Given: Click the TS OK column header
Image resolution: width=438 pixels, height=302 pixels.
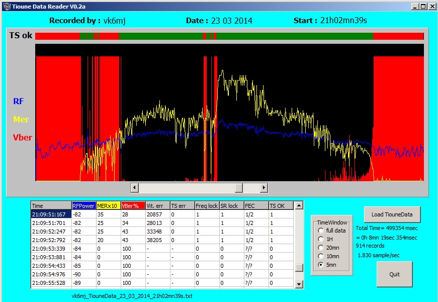Looking at the screenshot, I should (x=280, y=205).
